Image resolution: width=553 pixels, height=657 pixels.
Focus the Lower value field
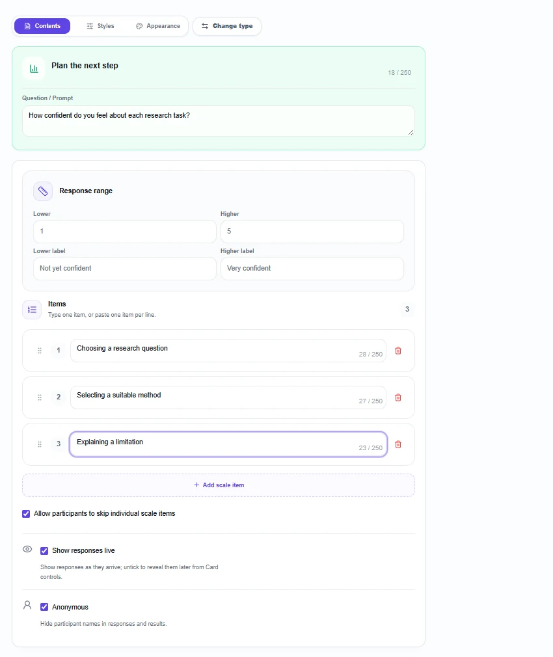[125, 232]
